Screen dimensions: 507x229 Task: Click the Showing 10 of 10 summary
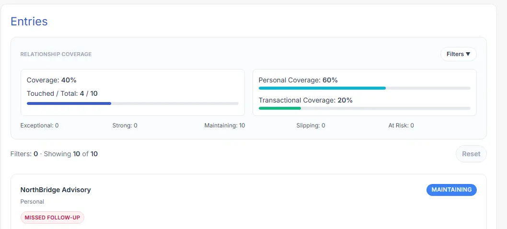pos(71,154)
